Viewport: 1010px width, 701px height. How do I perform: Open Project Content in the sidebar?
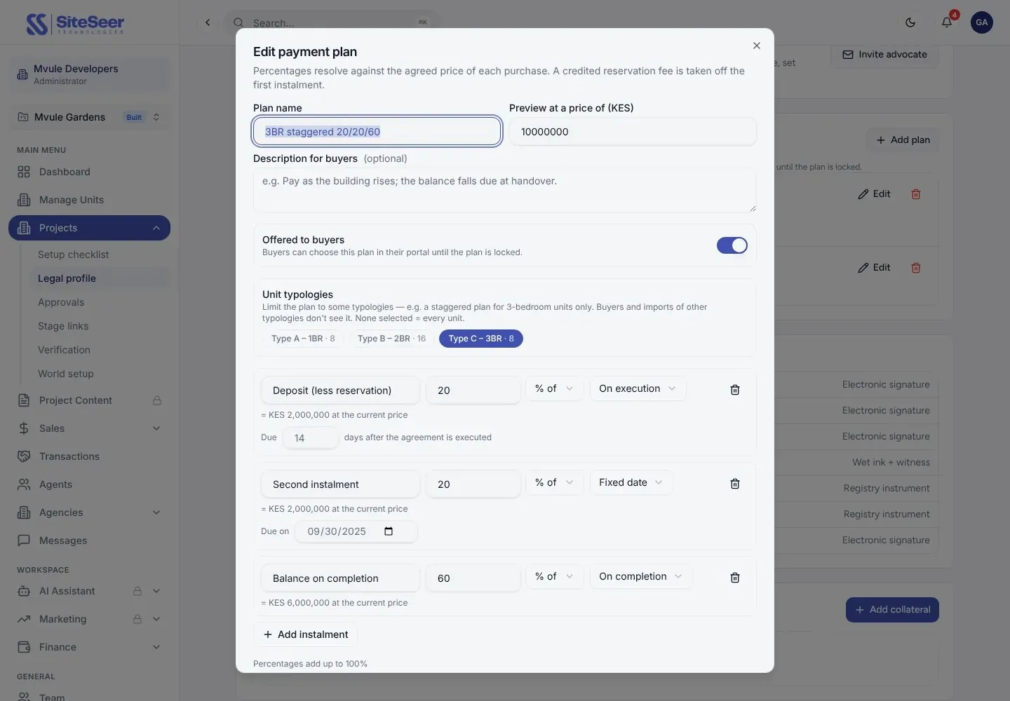[x=89, y=400]
